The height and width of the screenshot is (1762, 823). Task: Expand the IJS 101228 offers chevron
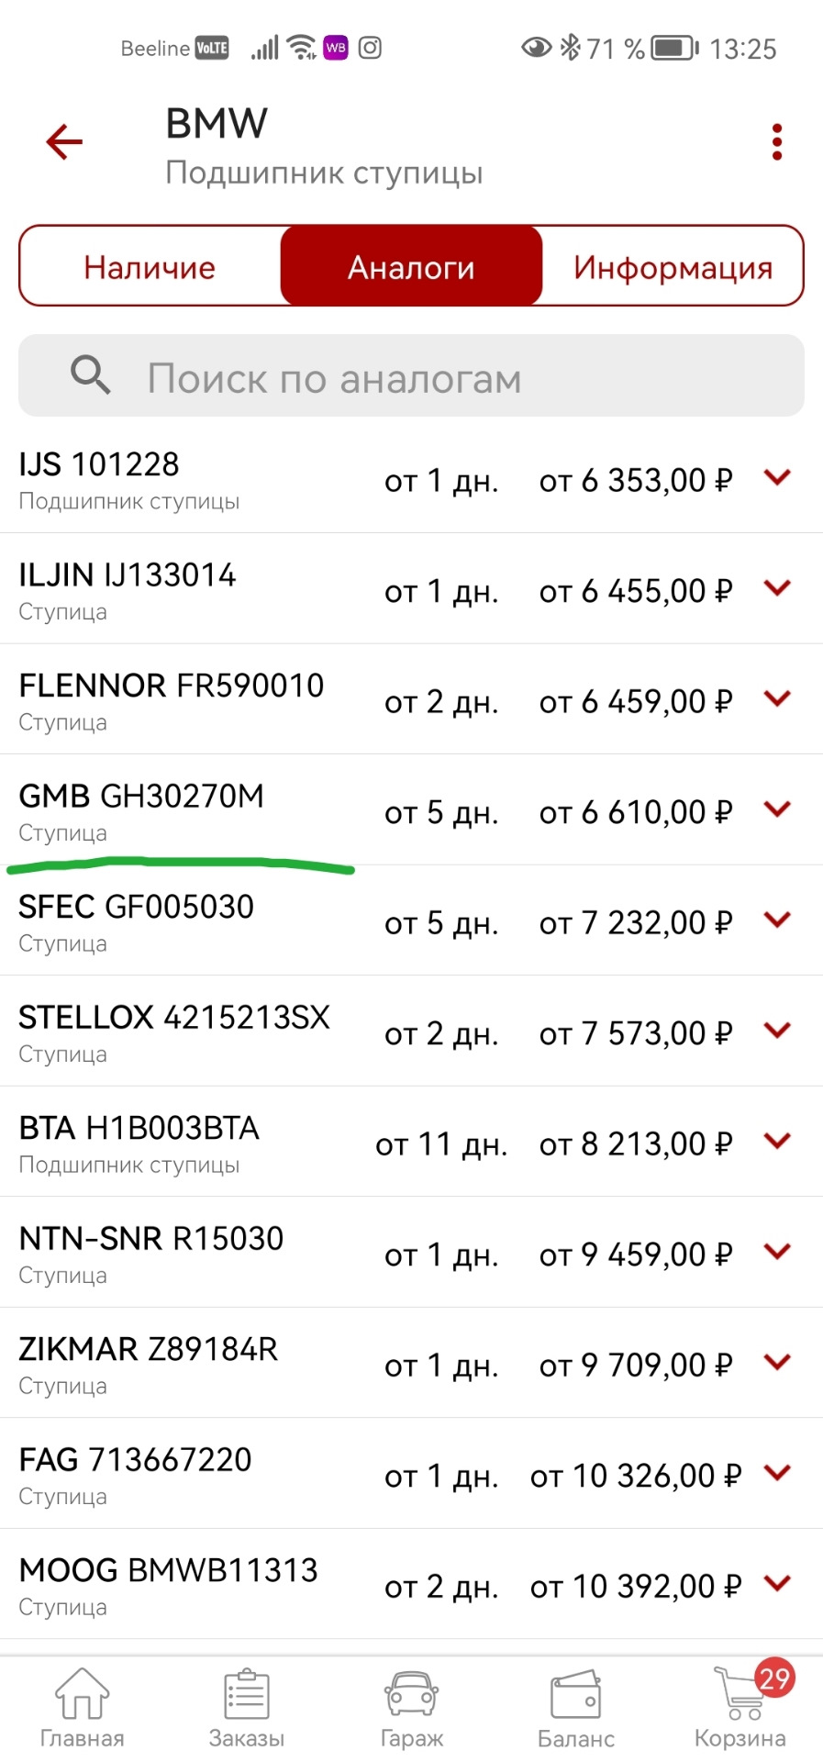pos(777,477)
